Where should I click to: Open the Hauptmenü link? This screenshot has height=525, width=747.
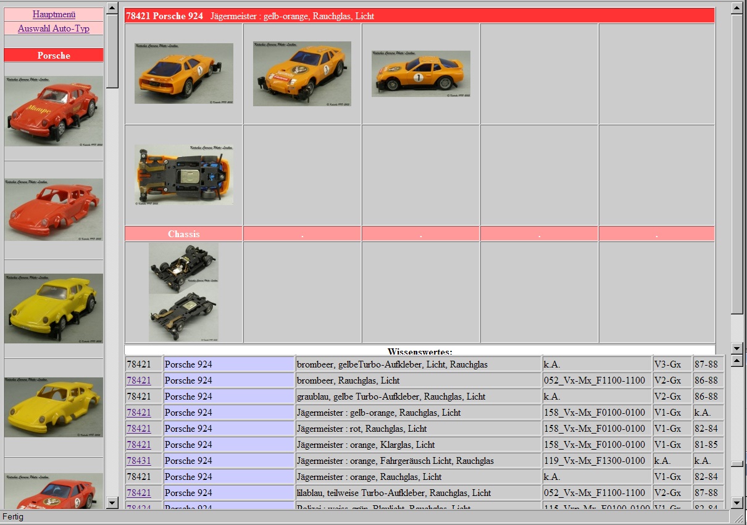click(x=54, y=14)
